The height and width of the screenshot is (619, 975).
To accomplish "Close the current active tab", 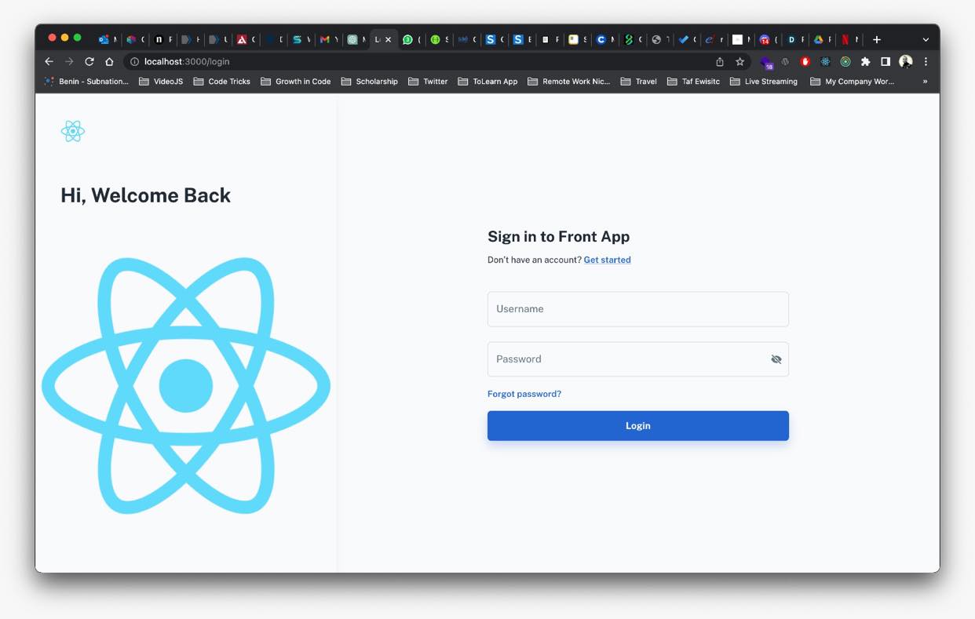I will point(388,39).
